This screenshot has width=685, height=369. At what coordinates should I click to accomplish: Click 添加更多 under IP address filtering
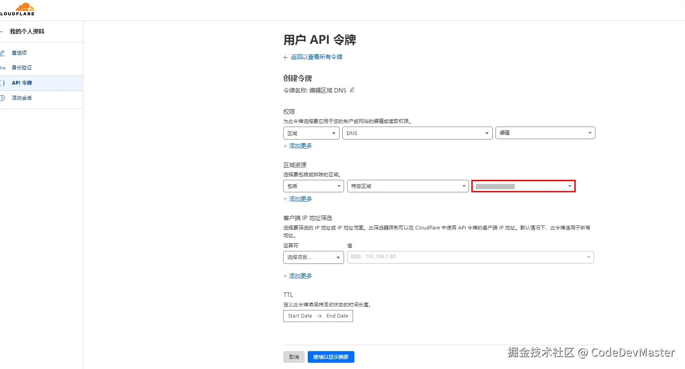coord(297,276)
